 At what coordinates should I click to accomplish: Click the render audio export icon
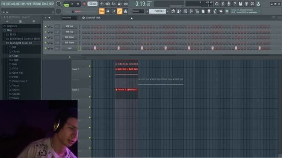coord(246,4)
